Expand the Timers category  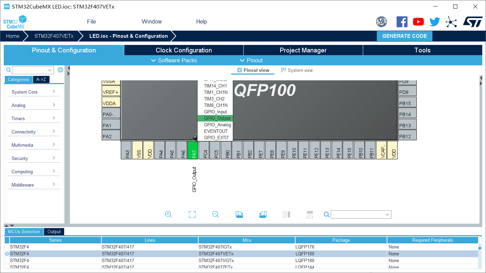[33, 118]
